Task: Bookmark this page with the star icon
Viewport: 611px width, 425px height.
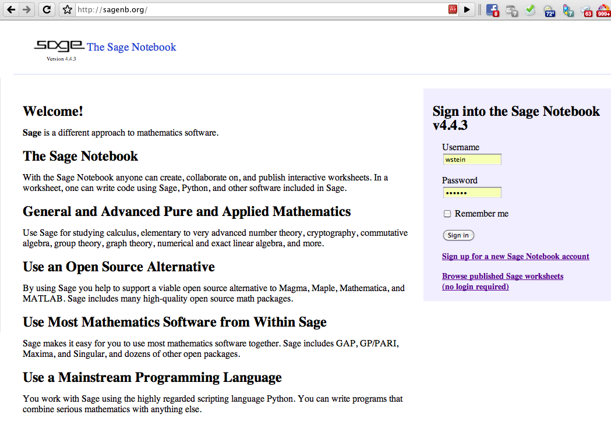Action: [67, 9]
